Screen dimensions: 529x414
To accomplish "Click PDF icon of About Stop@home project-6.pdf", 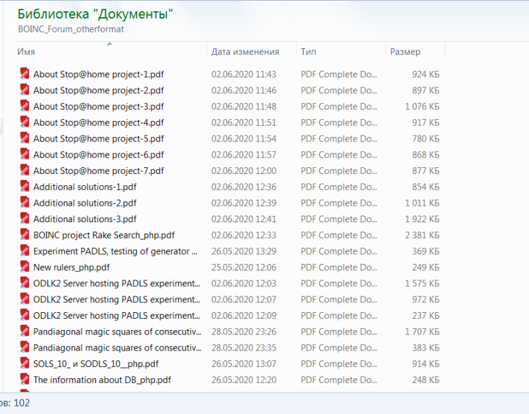I will pyautogui.click(x=24, y=154).
